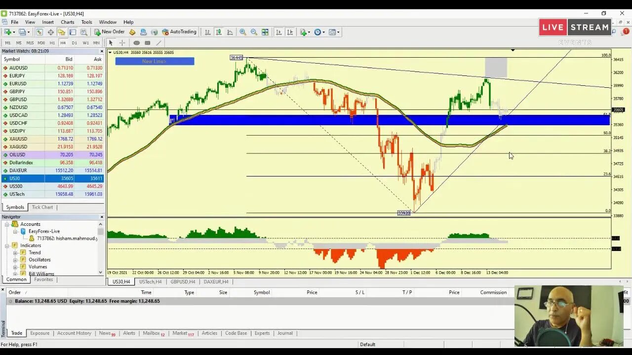Click the Symbol column header in Terminal
The image size is (632, 355).
tap(262, 292)
